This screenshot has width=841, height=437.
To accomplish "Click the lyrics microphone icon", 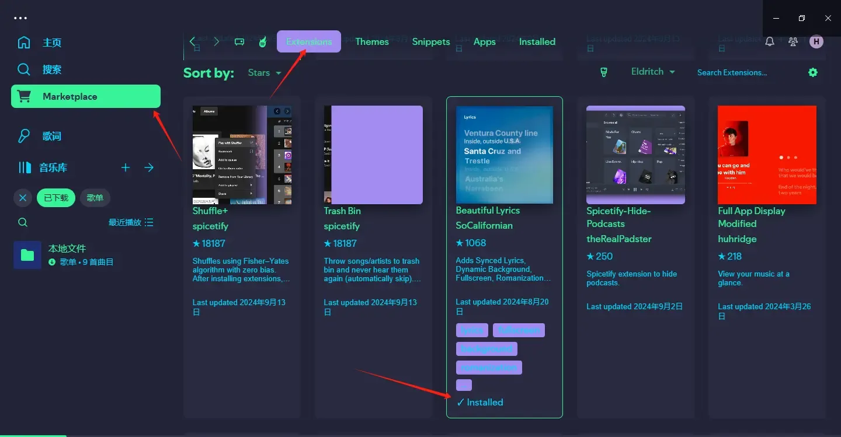I will click(x=24, y=136).
